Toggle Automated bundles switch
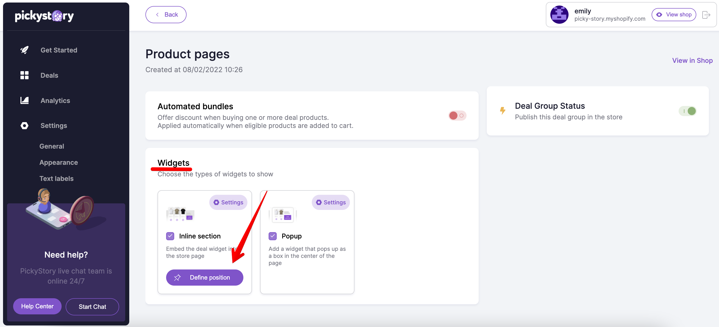The width and height of the screenshot is (719, 327). (457, 116)
